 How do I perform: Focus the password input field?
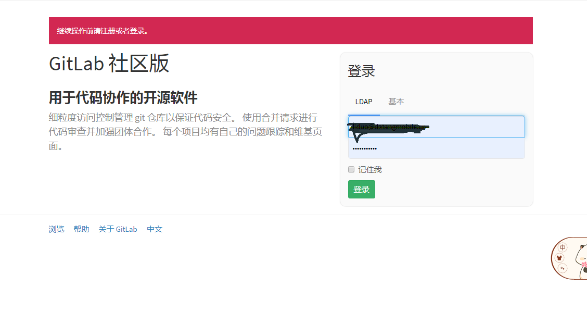click(x=436, y=148)
